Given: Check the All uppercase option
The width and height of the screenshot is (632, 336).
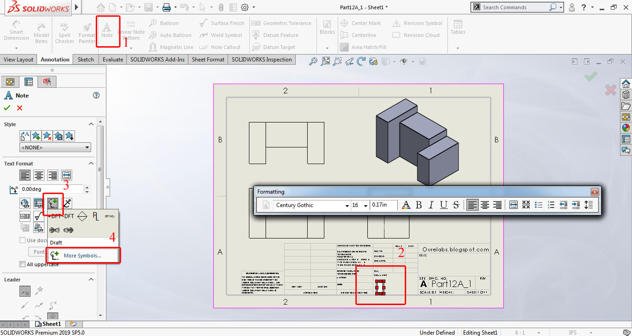Looking at the screenshot, I should [21, 264].
